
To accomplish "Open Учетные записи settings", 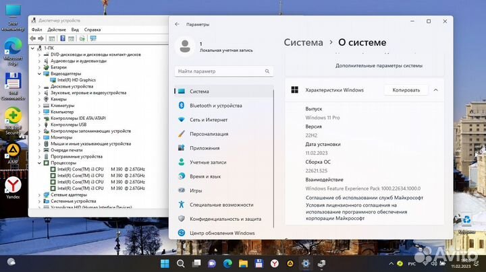I will pos(223,162).
